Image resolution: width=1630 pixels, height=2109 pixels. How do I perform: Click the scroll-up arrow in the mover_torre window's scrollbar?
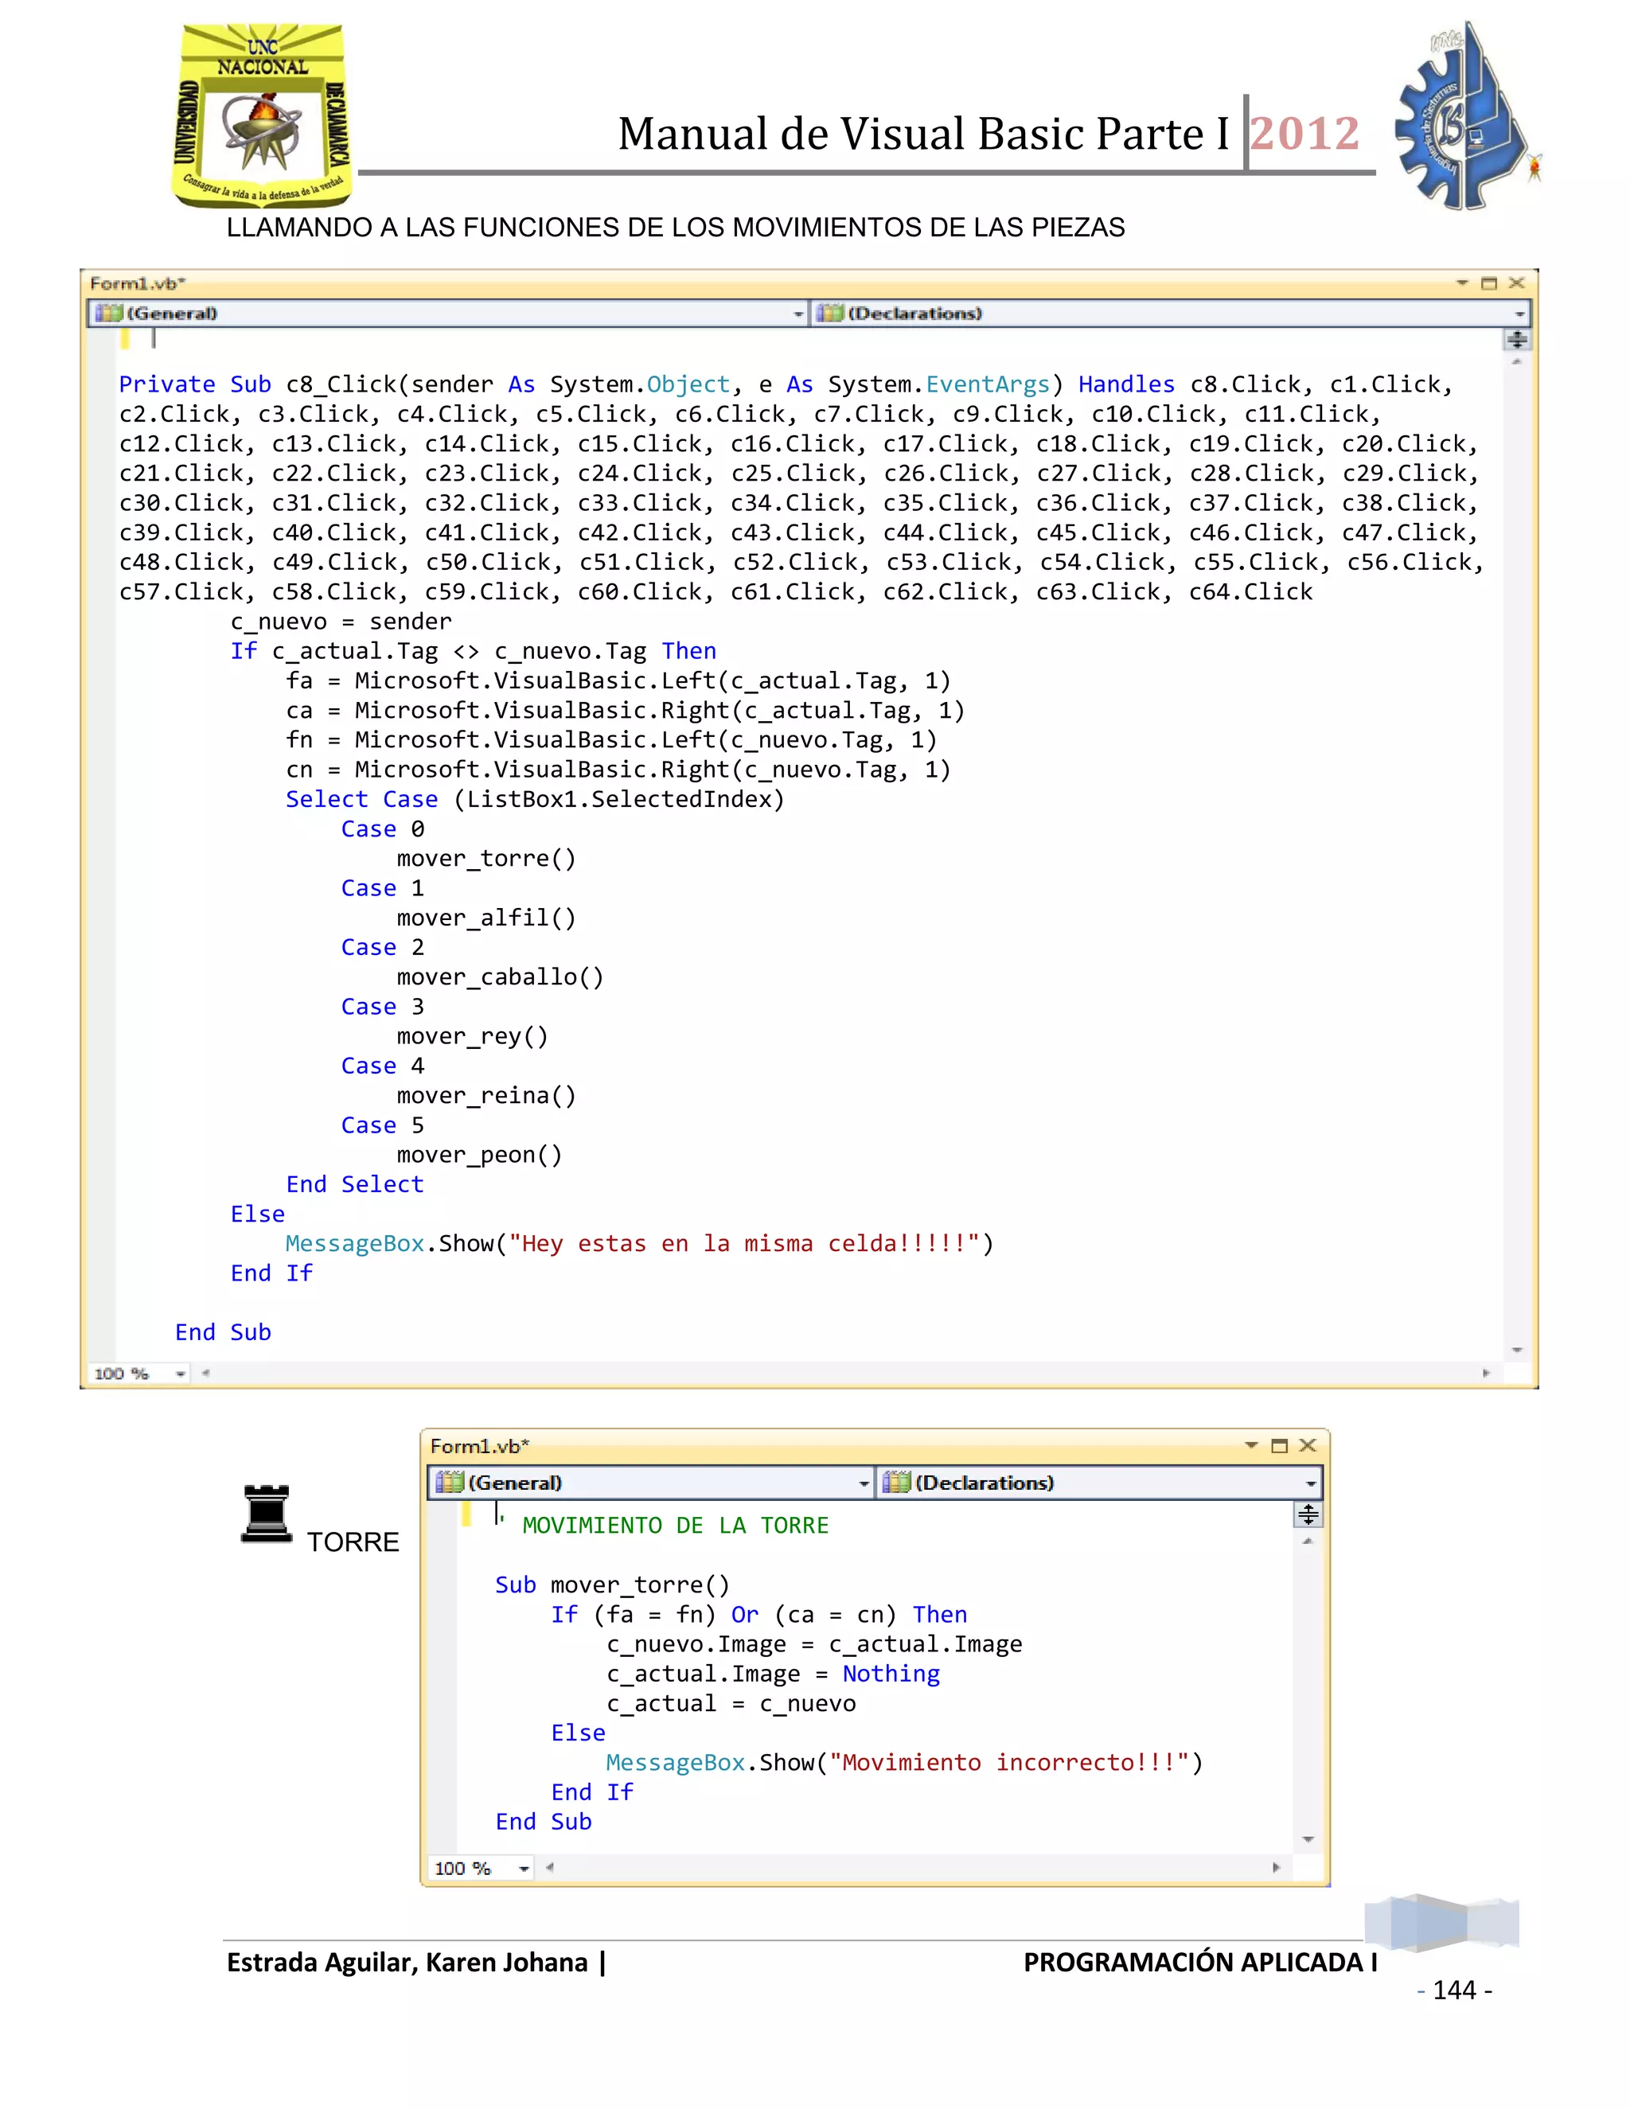click(1308, 1542)
